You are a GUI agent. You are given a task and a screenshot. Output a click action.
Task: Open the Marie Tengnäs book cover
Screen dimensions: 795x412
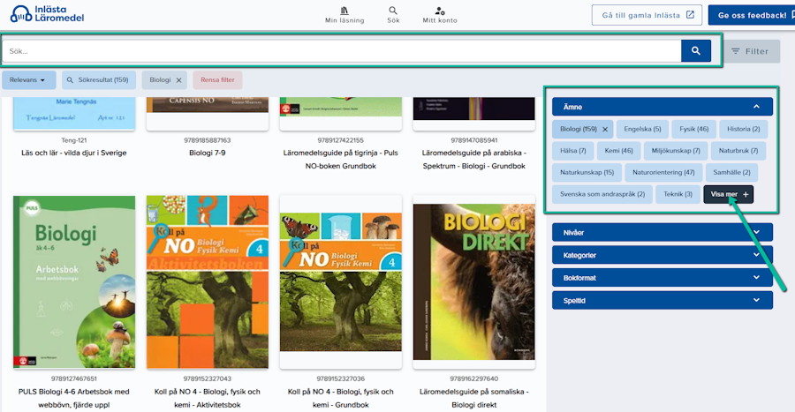[74, 114]
